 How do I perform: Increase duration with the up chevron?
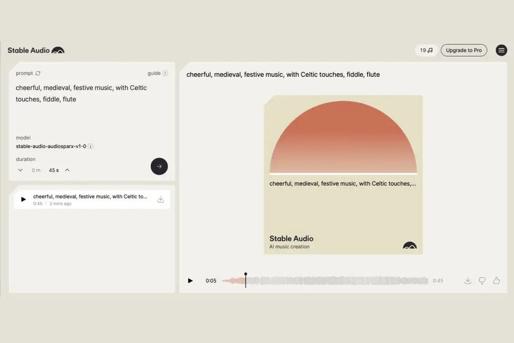pos(67,170)
